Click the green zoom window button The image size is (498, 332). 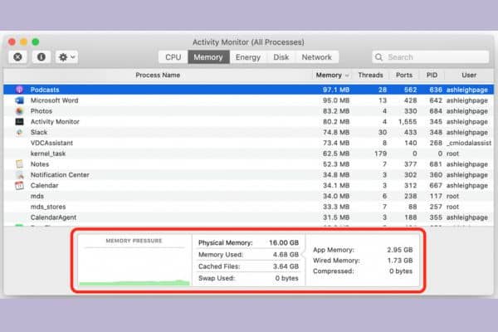[x=35, y=42]
